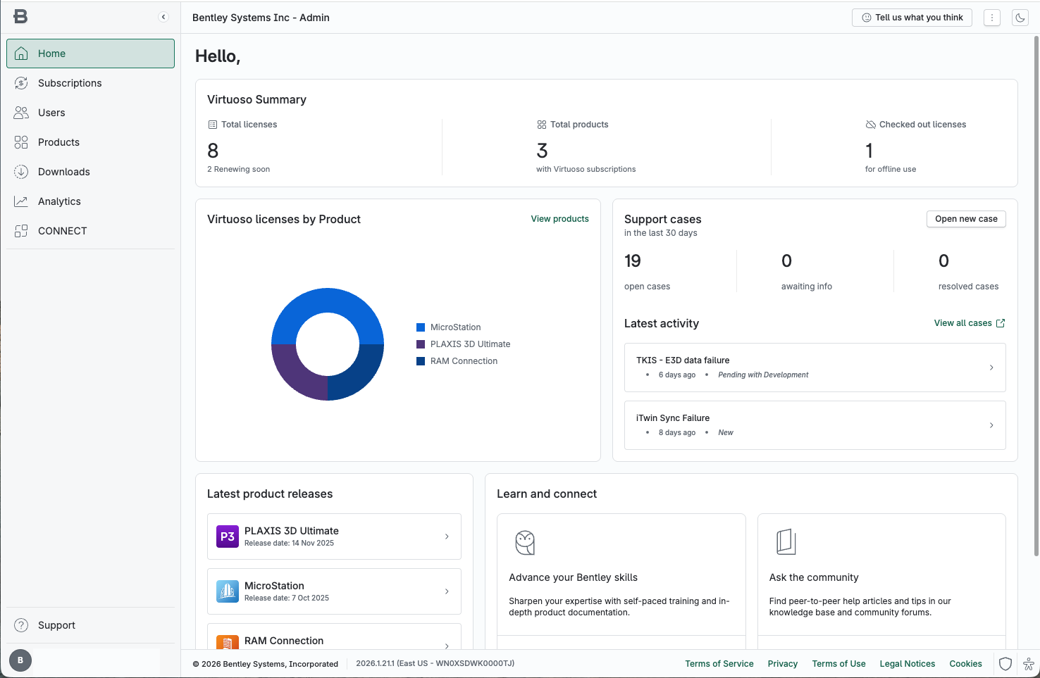This screenshot has width=1040, height=678.
Task: Open the Terms of Use footer link
Action: [838, 664]
